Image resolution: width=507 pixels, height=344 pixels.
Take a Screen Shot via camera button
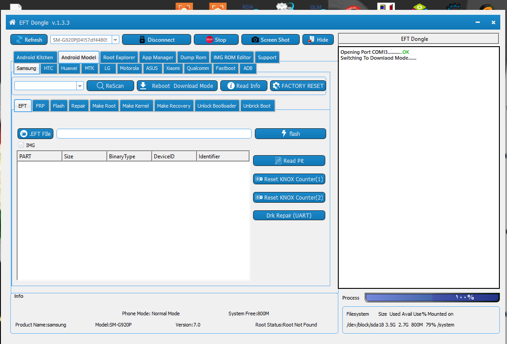tap(270, 39)
